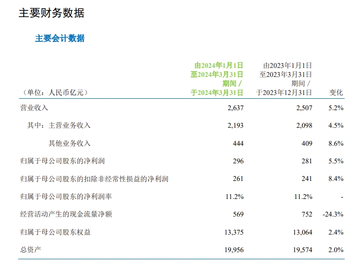The width and height of the screenshot is (358, 274).
Task: Click the value 2,637
Action: (x=236, y=108)
